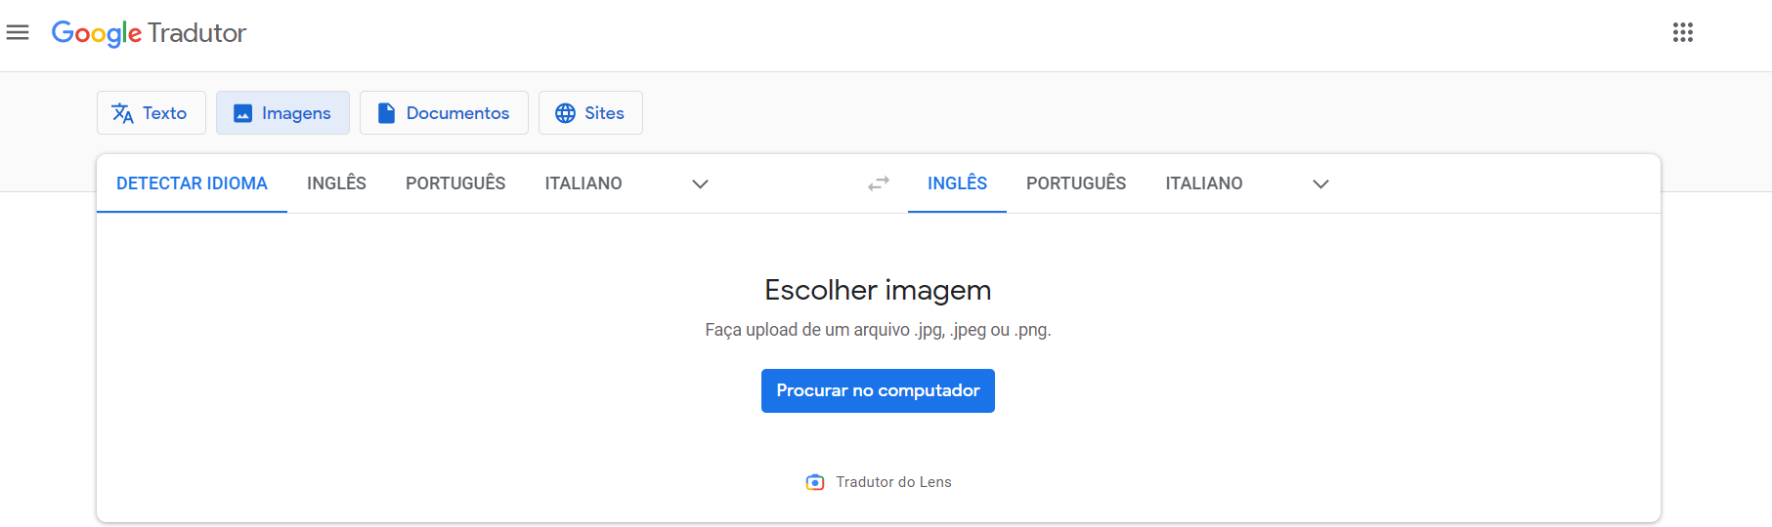The image size is (1772, 527).
Task: Open the Tradutor do Lens link
Action: pos(893,482)
